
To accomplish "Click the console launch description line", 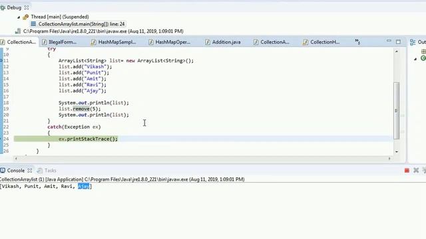I will pyautogui.click(x=122, y=179).
